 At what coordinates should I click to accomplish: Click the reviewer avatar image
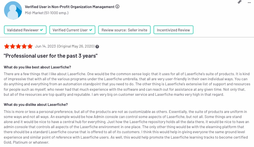pos(13,10)
